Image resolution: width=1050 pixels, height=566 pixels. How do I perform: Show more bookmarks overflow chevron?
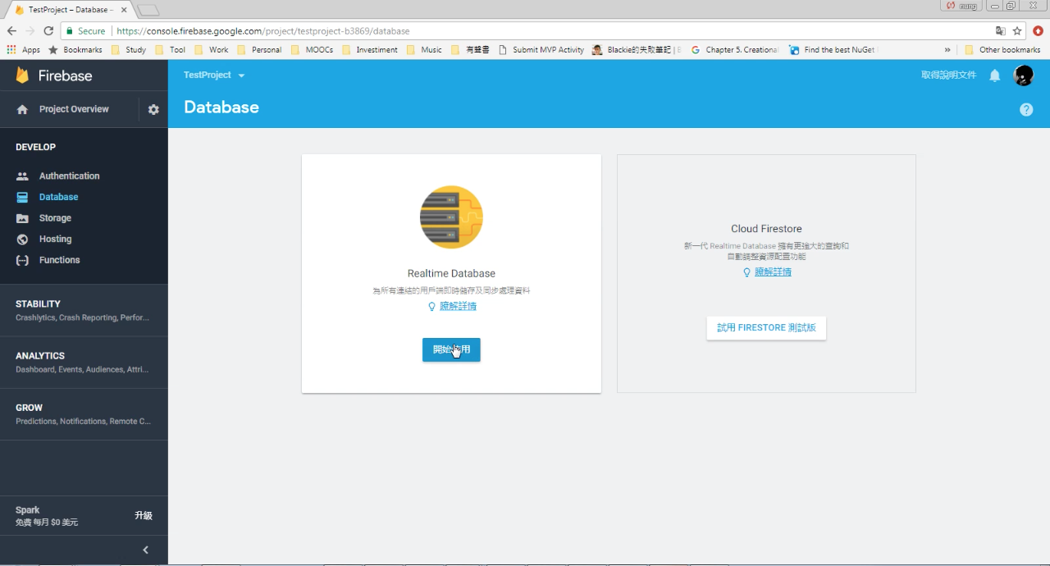click(948, 49)
